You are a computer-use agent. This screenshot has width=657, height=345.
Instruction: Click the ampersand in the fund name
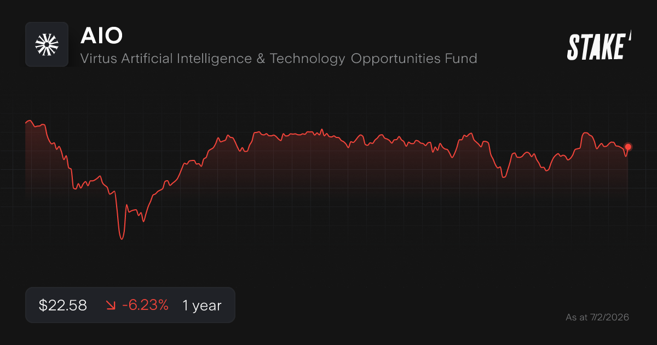point(261,58)
